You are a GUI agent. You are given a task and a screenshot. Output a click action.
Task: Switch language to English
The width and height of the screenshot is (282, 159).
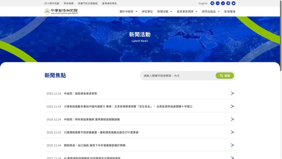coord(203,3)
